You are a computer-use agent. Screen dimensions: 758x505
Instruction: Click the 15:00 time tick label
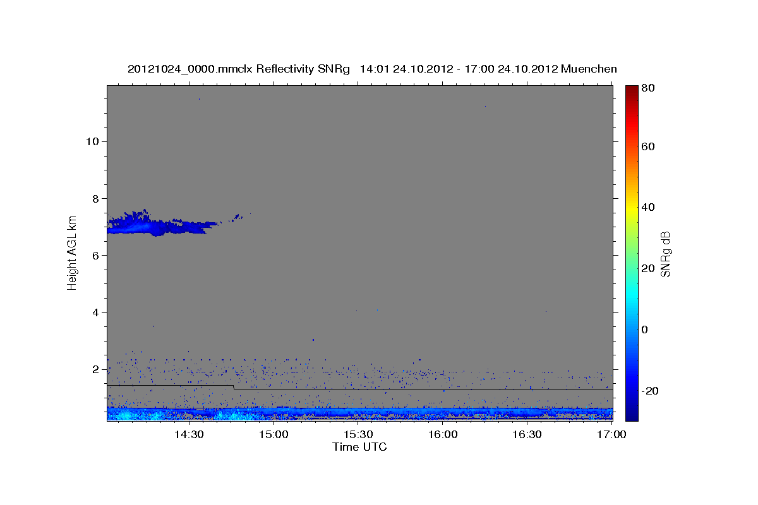[x=274, y=434]
